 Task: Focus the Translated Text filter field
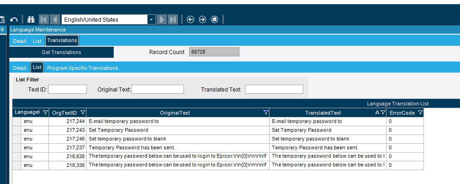click(274, 89)
